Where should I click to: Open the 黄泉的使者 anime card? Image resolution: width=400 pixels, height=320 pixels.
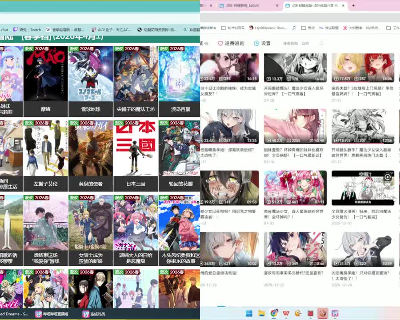pyautogui.click(x=91, y=156)
